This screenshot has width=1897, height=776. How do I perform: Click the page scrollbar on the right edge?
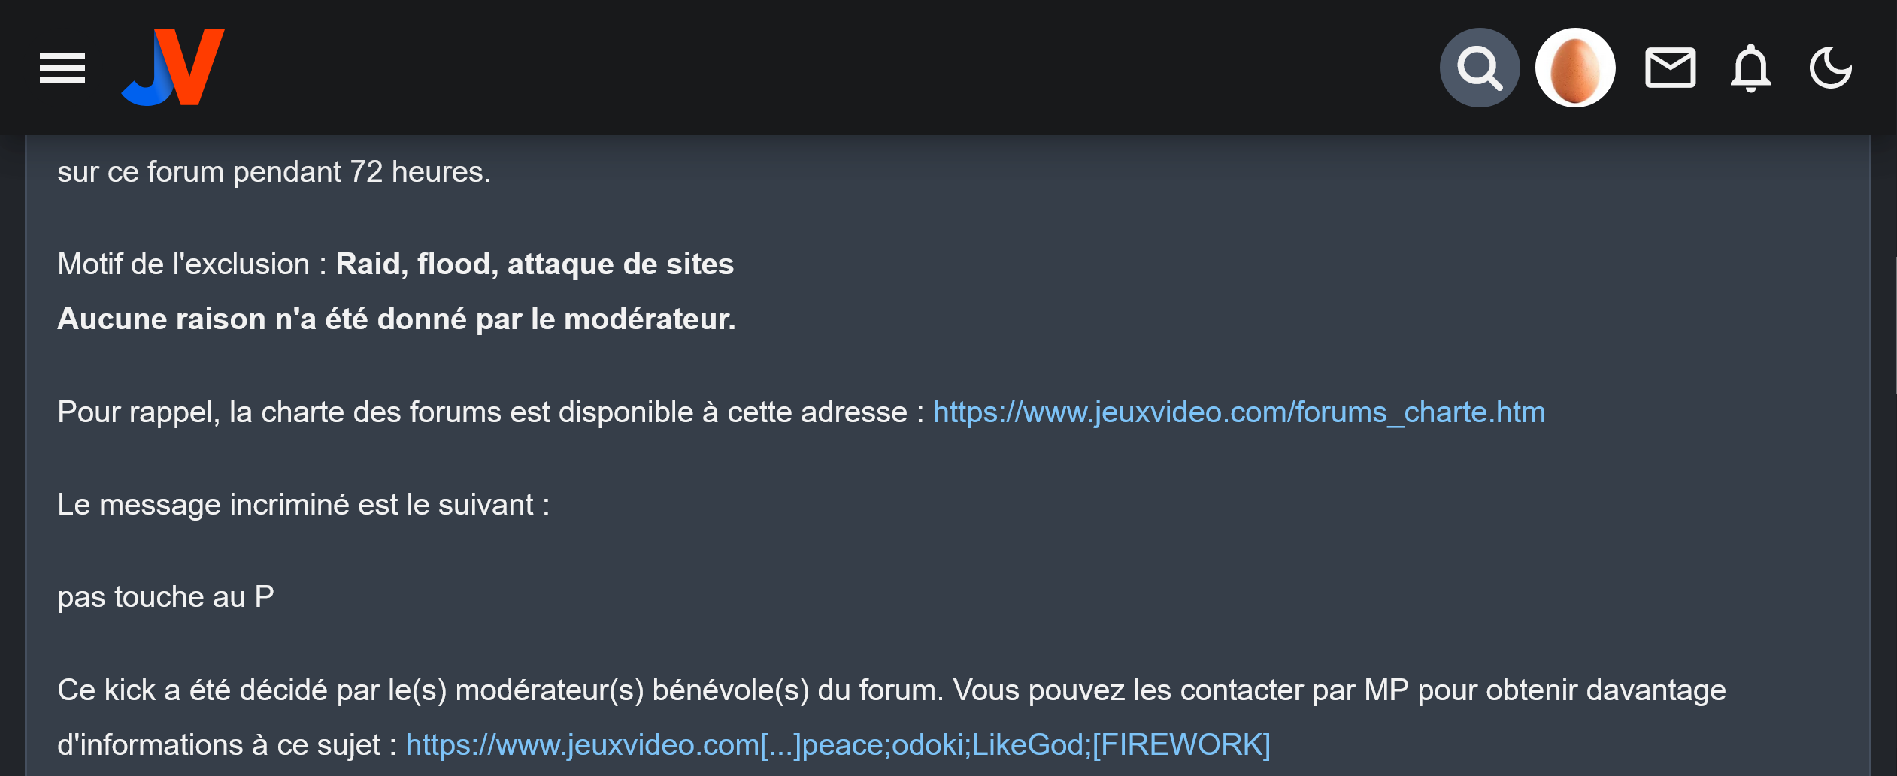click(x=1895, y=323)
